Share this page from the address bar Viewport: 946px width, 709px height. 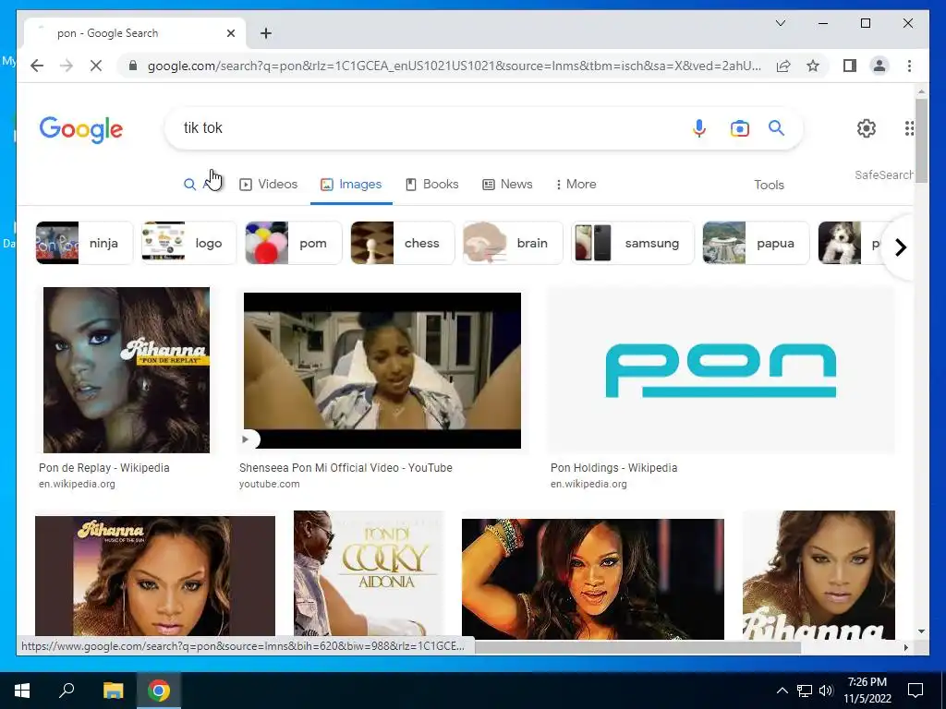pos(783,66)
